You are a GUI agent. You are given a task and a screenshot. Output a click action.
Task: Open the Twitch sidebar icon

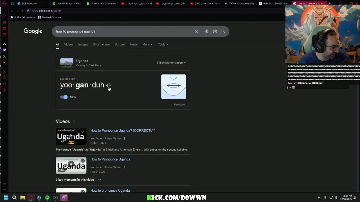4,50
